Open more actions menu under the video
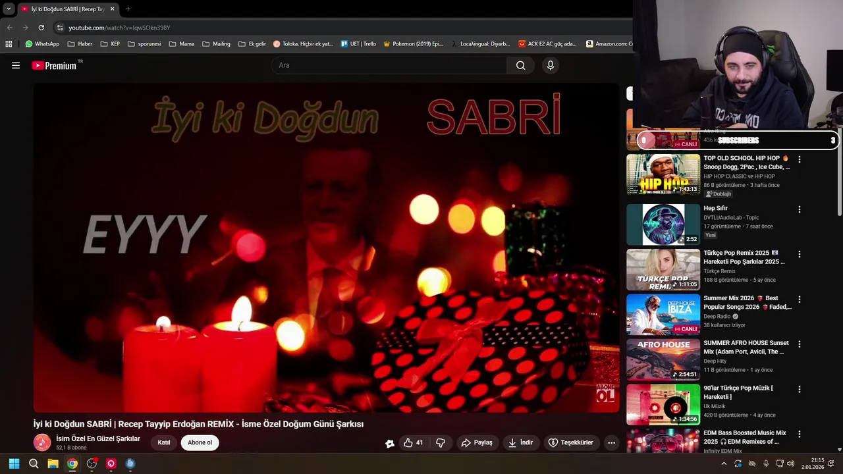The width and height of the screenshot is (843, 474). point(611,442)
